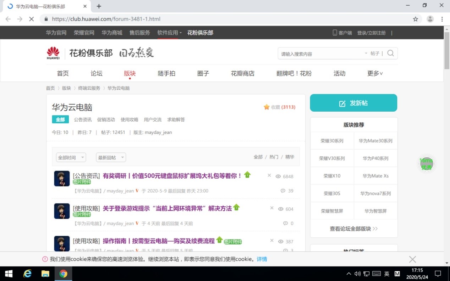The width and height of the screenshot is (450, 281).
Task: Open the 全部时间 time filter dropdown
Action: [71, 157]
